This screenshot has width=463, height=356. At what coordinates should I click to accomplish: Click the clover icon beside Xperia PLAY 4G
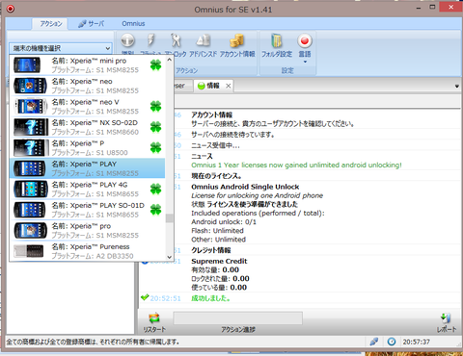coord(155,189)
